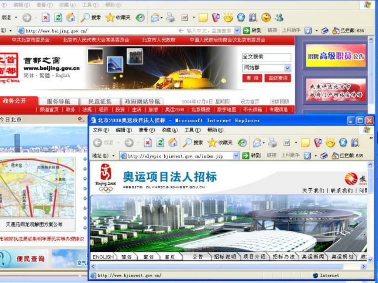The image size is (378, 283).
Task: Open the 收藏 menu in the Olympic bidding window
Action: click(x=169, y=130)
